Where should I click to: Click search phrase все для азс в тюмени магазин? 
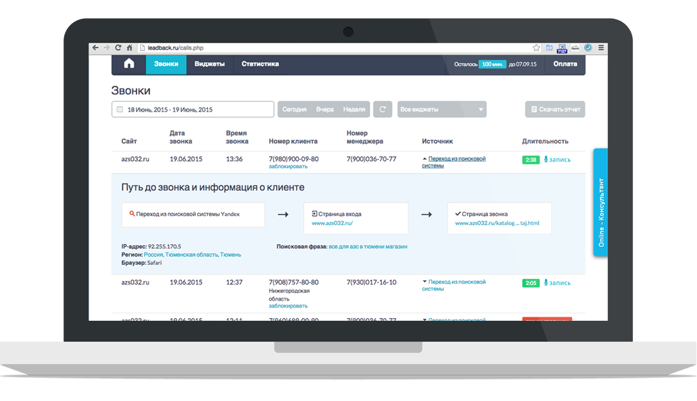tap(368, 246)
